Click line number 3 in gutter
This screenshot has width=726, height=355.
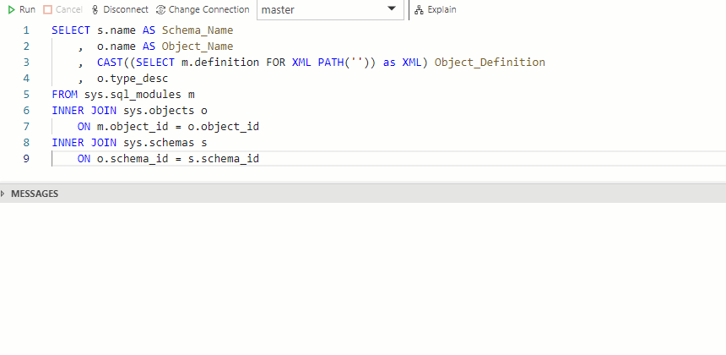click(x=26, y=63)
